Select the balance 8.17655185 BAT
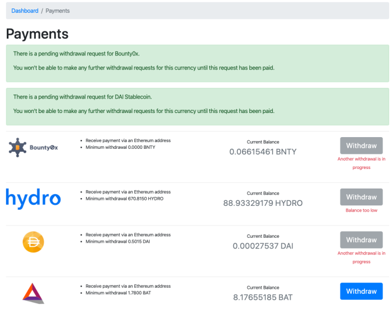Screen dimensions: 392x310 click(x=263, y=297)
